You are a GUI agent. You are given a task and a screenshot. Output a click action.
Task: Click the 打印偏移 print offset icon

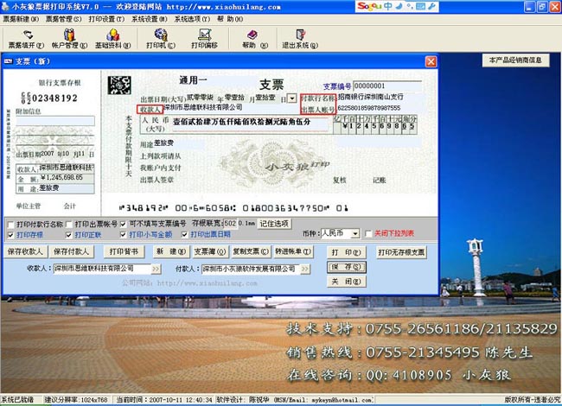point(204,39)
